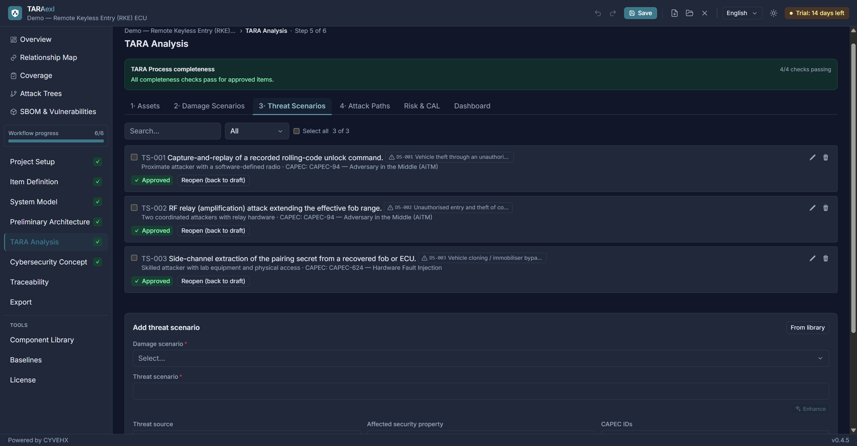Click Trial: 14 days left badge
The height and width of the screenshot is (446, 857).
coord(817,13)
